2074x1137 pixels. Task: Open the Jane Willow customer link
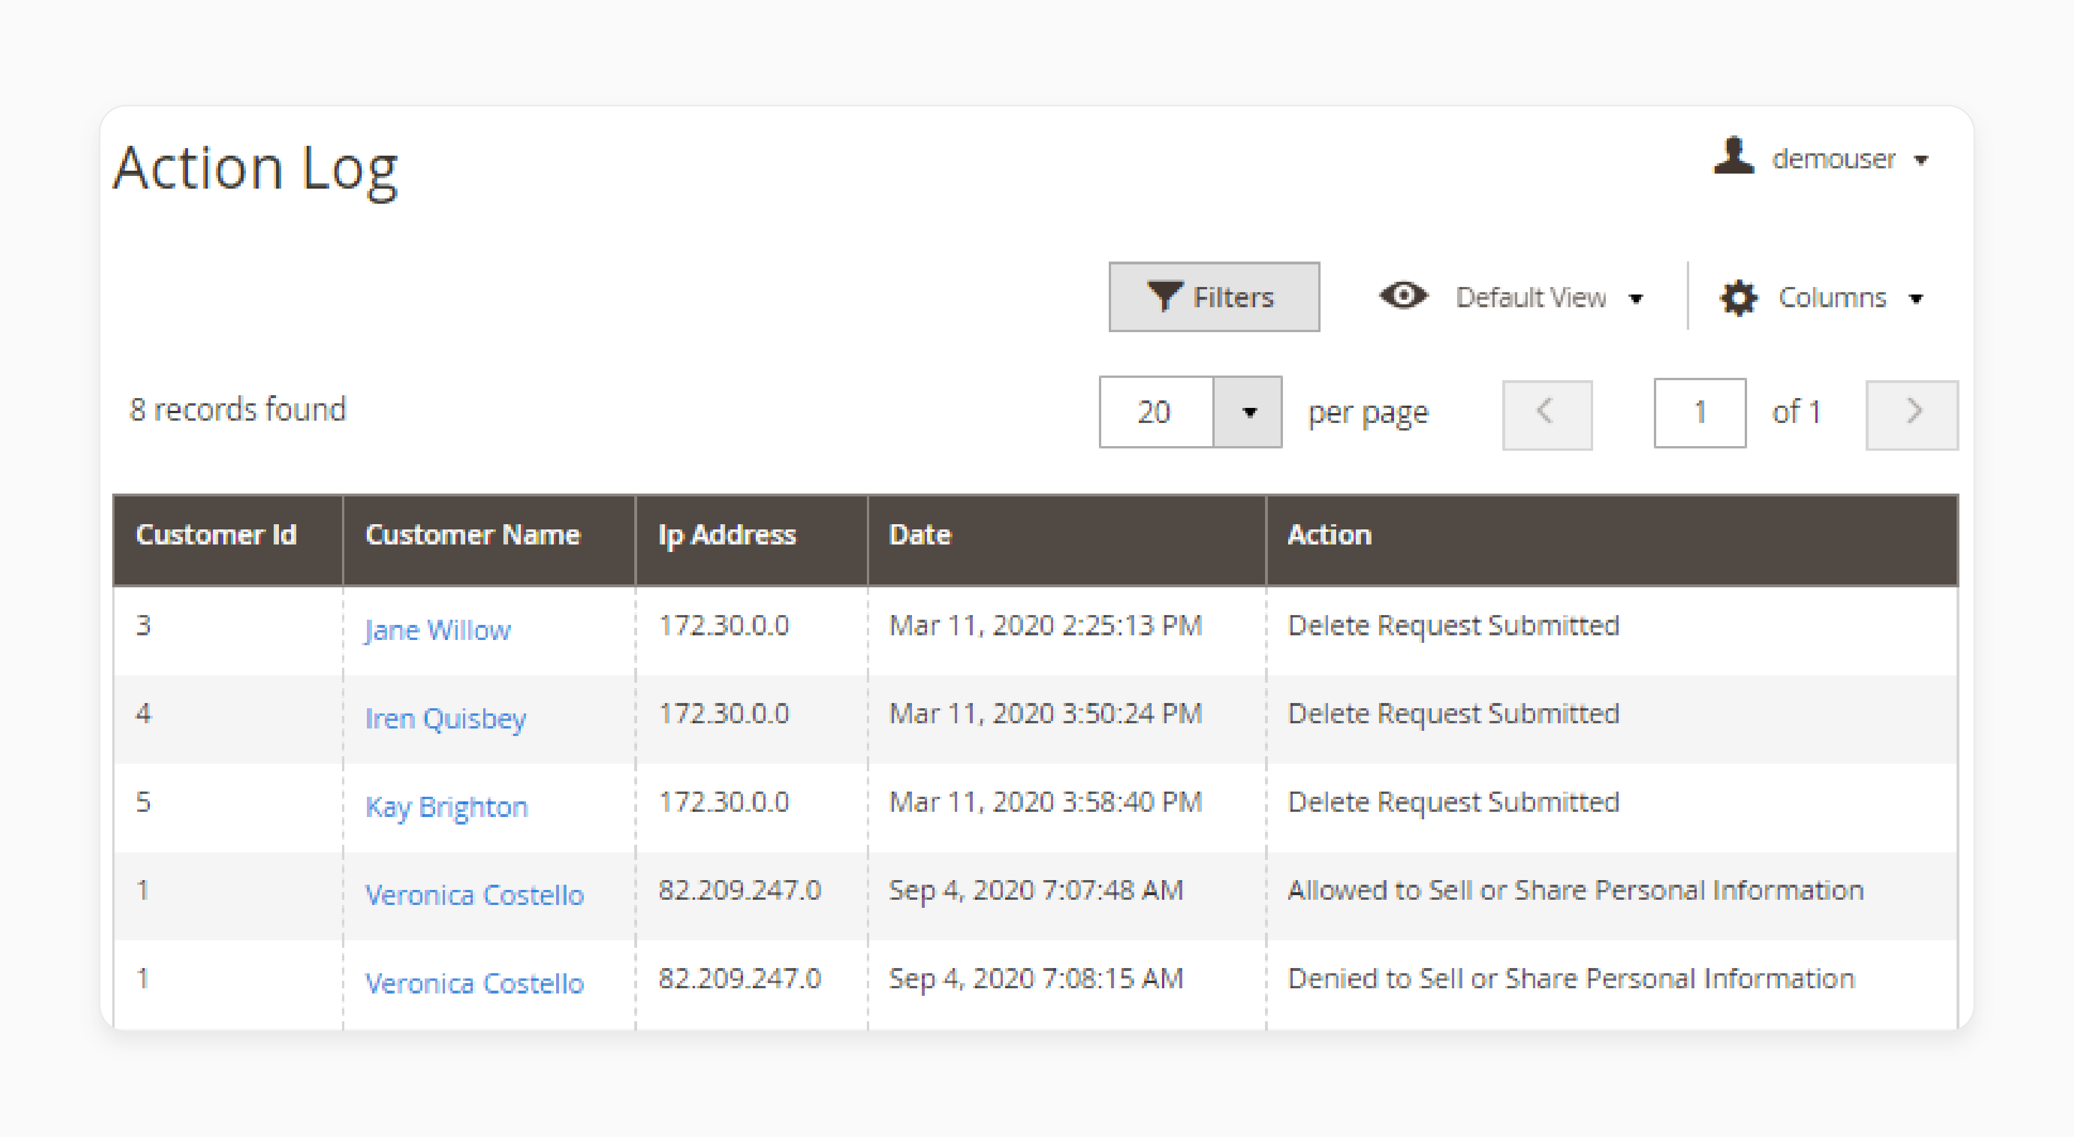(x=437, y=630)
